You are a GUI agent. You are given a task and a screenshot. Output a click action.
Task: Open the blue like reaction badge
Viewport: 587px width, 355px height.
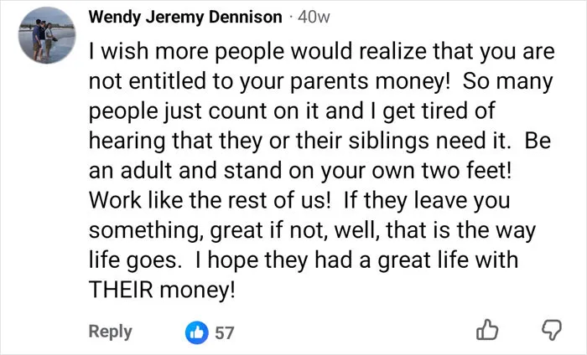coord(197,332)
